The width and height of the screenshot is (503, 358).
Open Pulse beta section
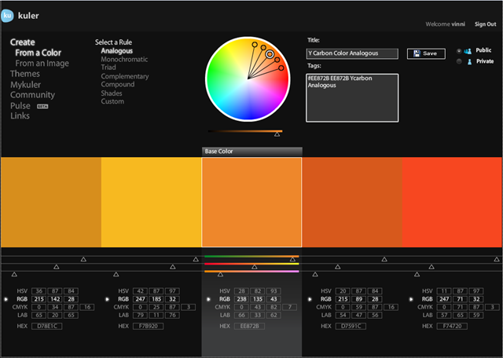click(20, 106)
